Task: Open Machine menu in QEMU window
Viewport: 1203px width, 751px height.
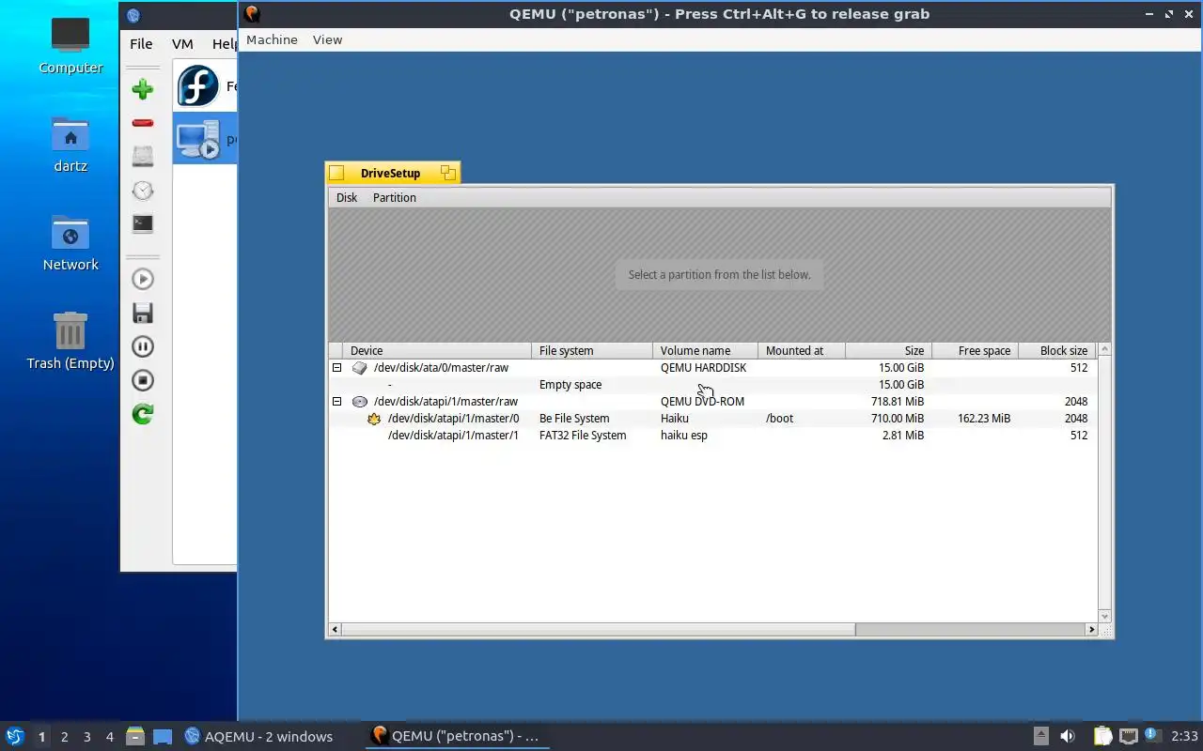Action: [272, 39]
